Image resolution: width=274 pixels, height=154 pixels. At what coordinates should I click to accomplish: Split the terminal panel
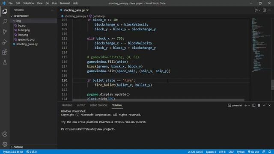tap(254, 105)
